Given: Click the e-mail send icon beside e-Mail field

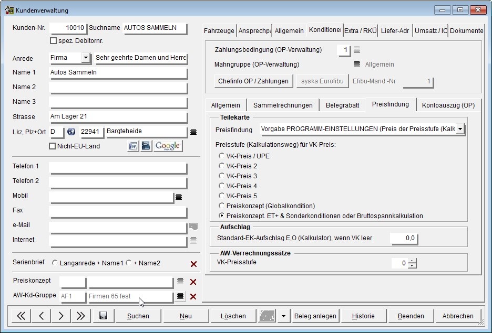Looking at the screenshot, I should pos(193,226).
